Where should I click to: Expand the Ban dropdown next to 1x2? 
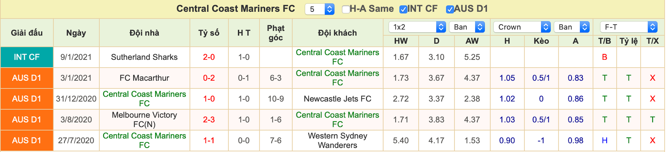[x=467, y=27]
